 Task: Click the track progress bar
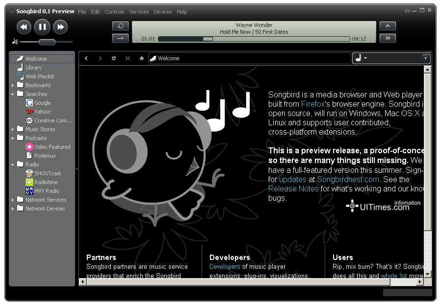(x=254, y=39)
